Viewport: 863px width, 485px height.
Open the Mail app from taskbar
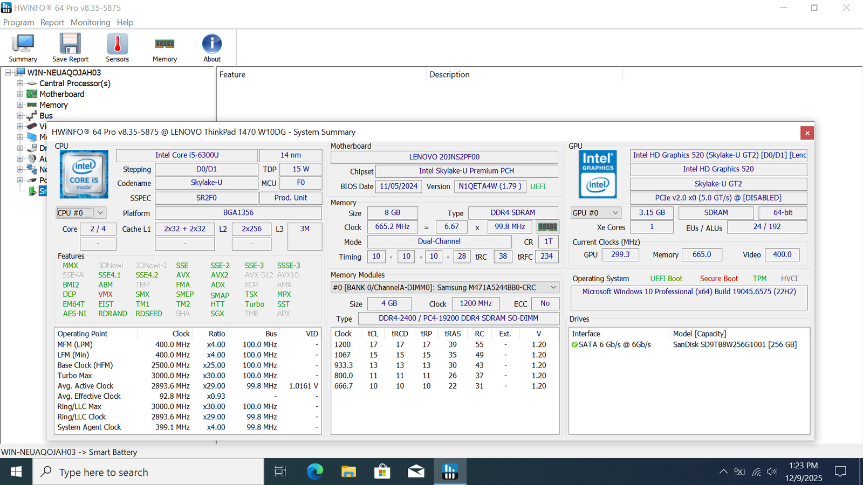click(x=416, y=472)
